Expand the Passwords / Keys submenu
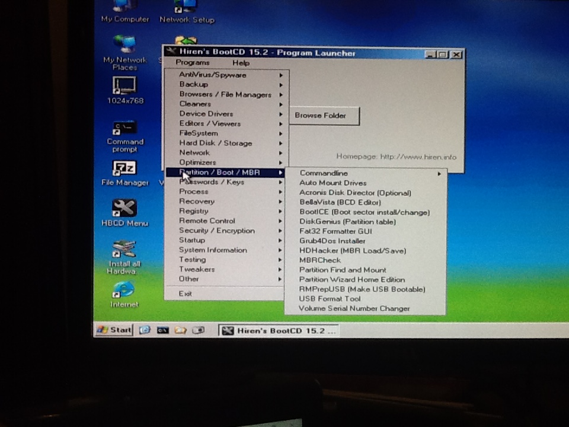Image resolution: width=569 pixels, height=427 pixels. point(226,182)
